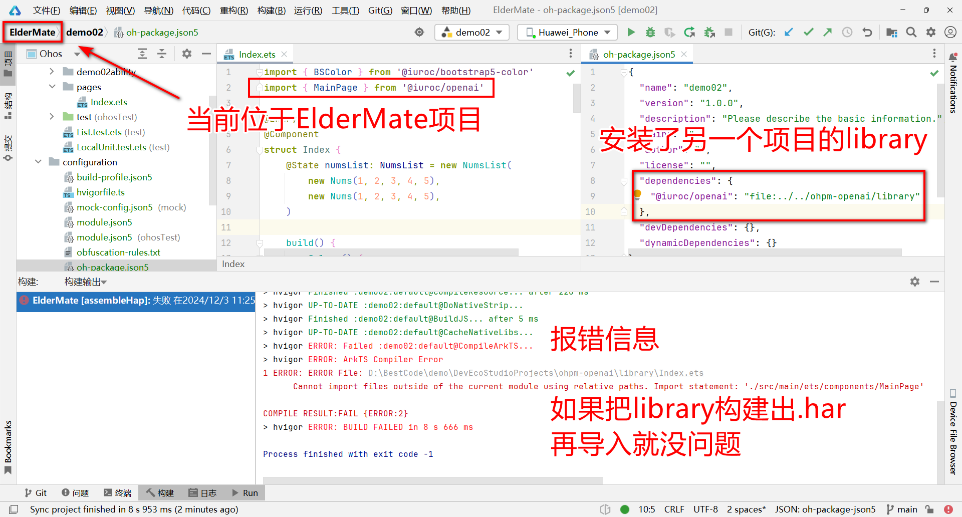Viewport: 962px width, 517px height.
Task: Open project panel options gear
Action: click(x=187, y=54)
